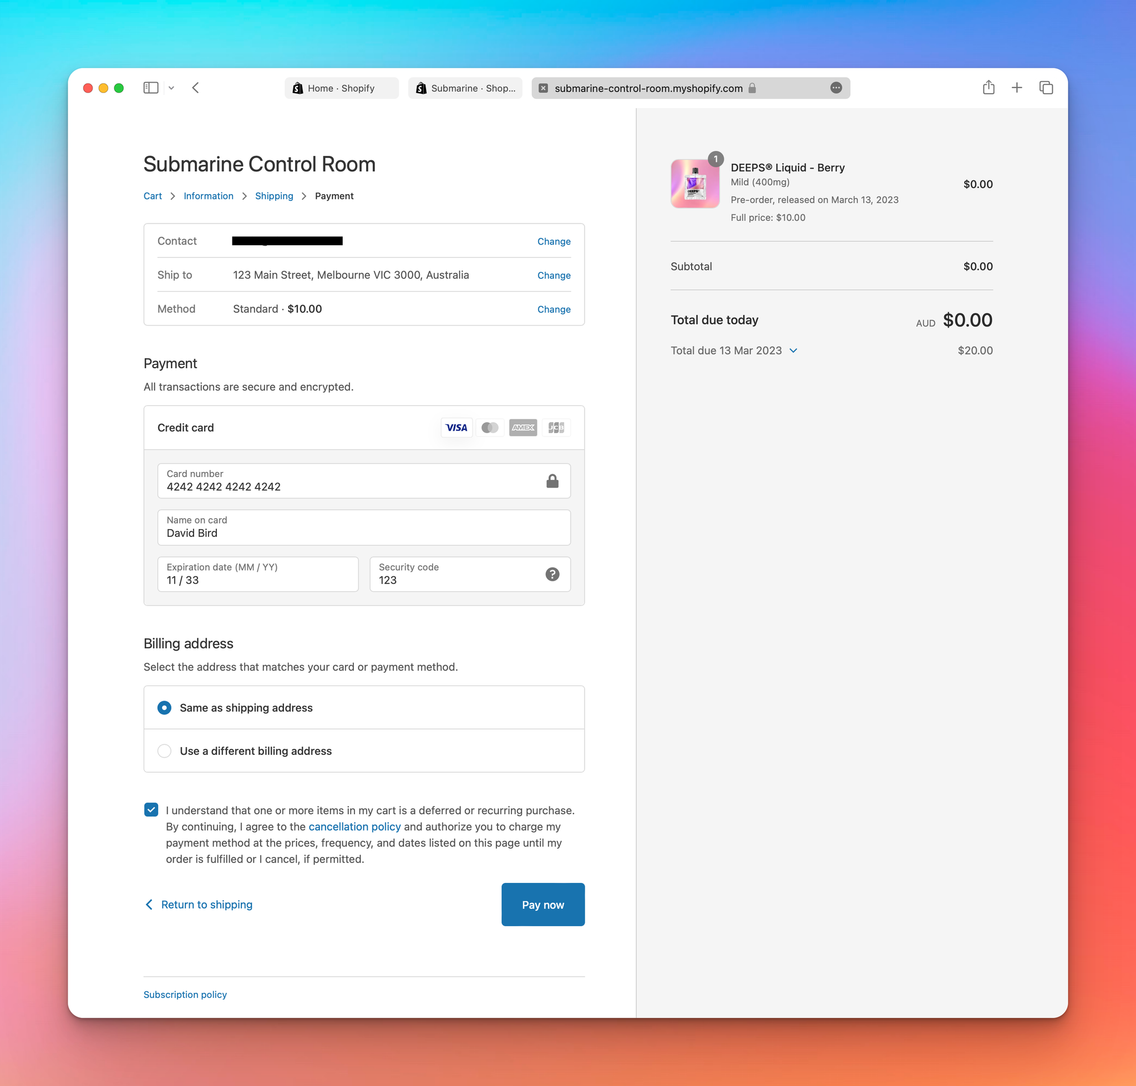
Task: Click the Mastercard payment icon
Action: 491,428
